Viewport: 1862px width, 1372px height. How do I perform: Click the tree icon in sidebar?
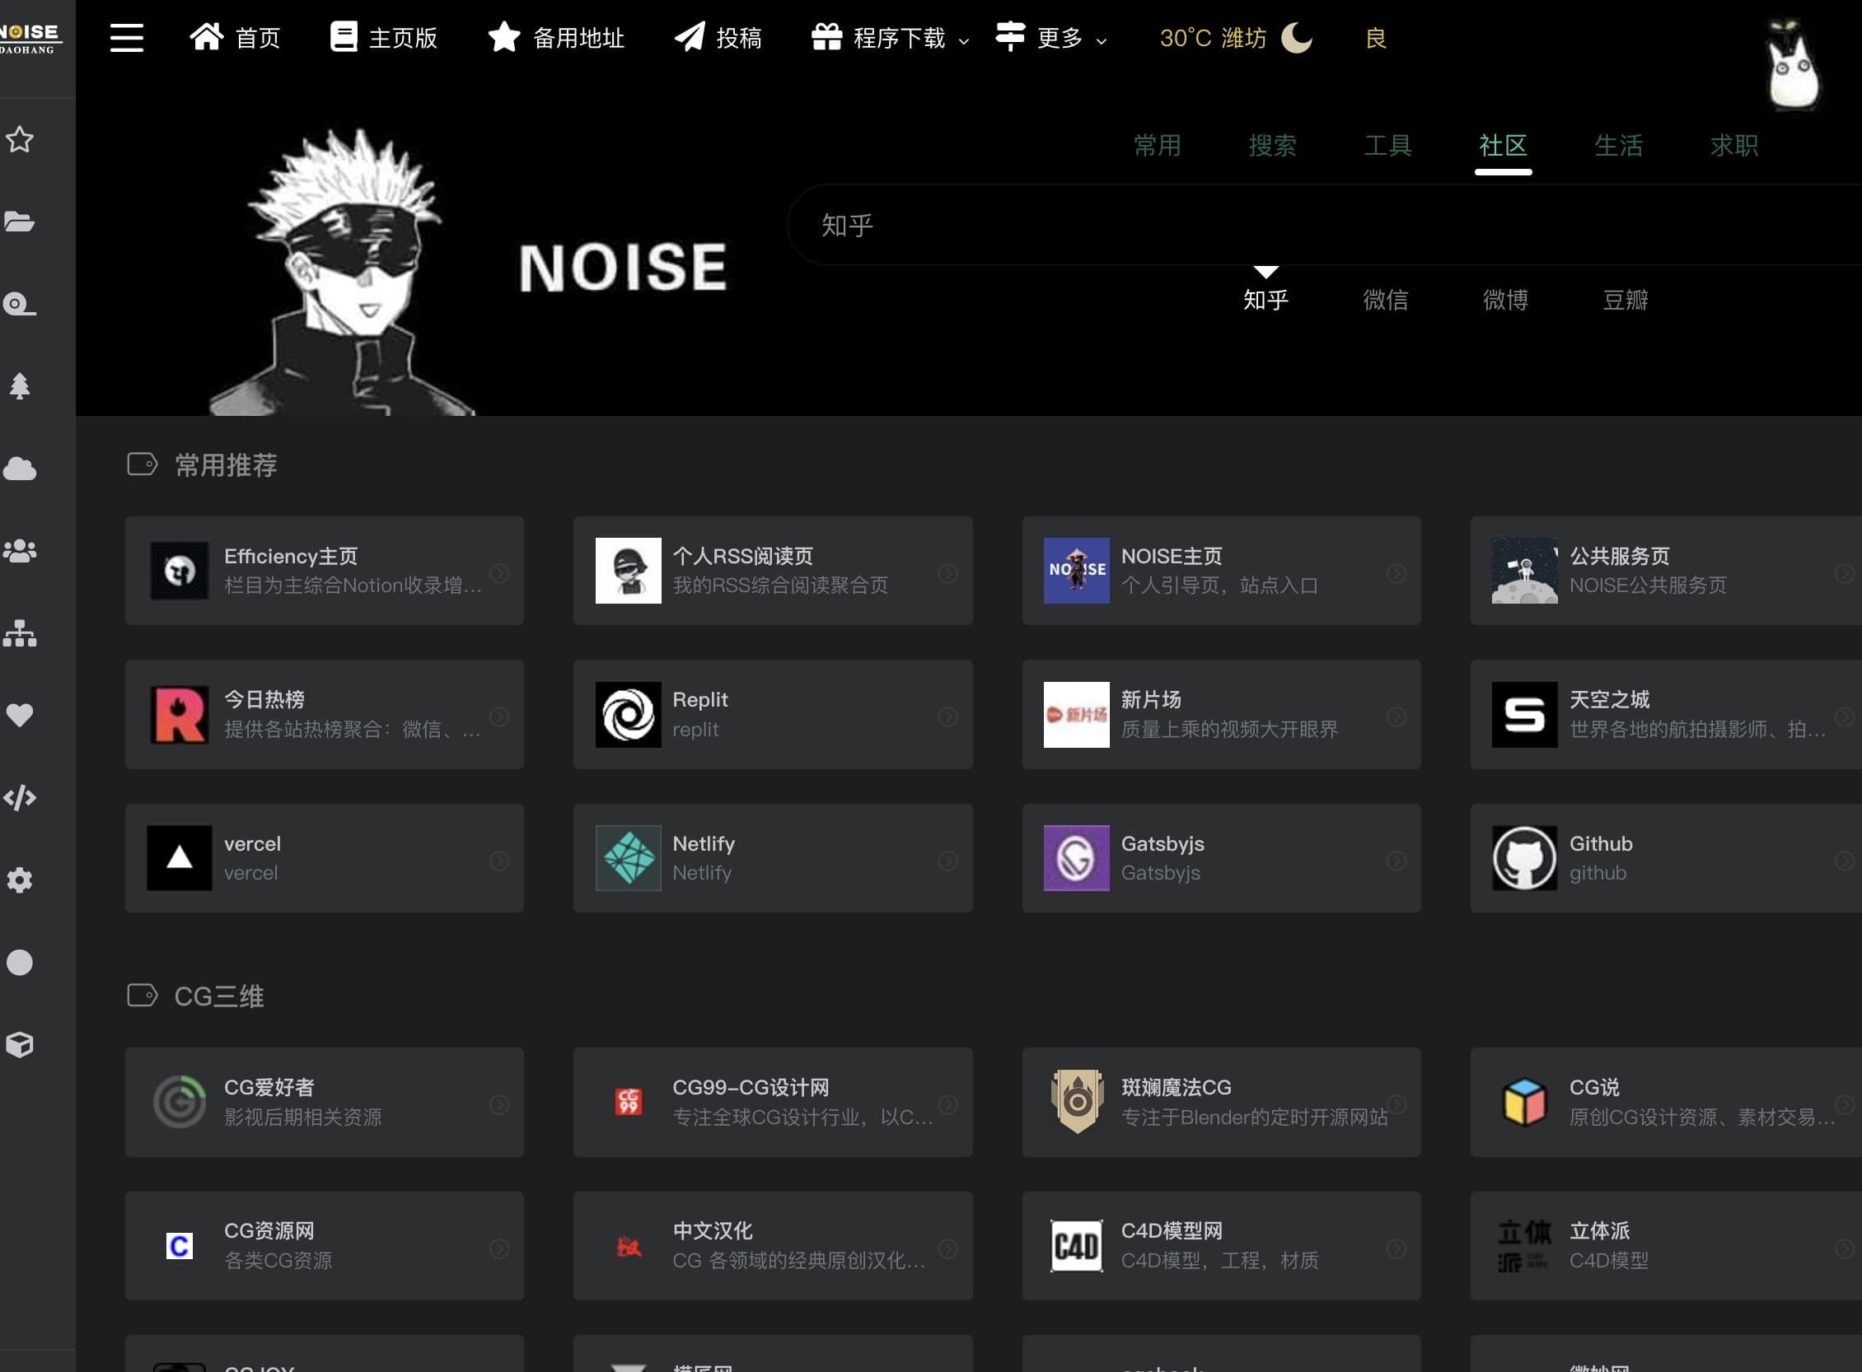coord(19,386)
